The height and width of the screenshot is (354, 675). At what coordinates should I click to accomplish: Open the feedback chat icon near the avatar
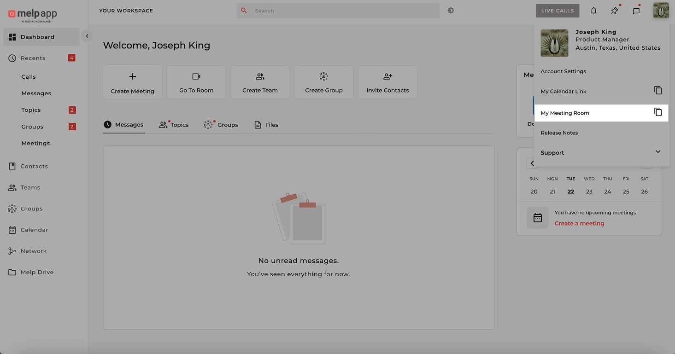(636, 10)
